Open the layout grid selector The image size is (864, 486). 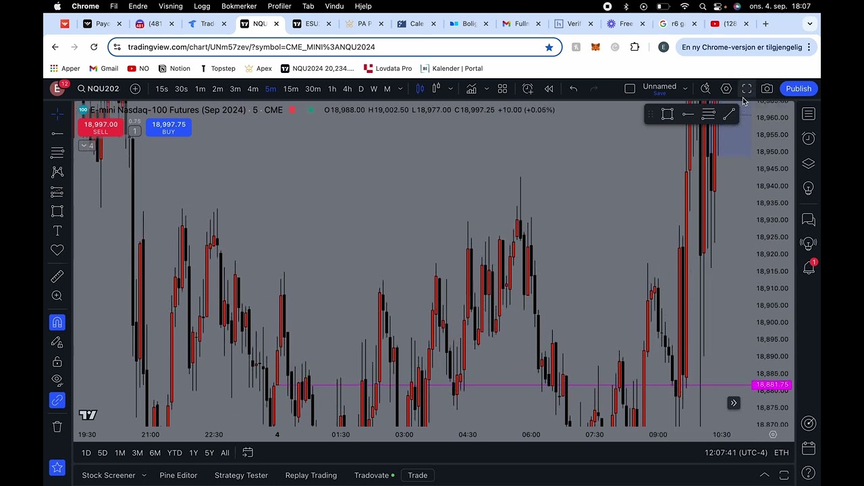pos(502,88)
